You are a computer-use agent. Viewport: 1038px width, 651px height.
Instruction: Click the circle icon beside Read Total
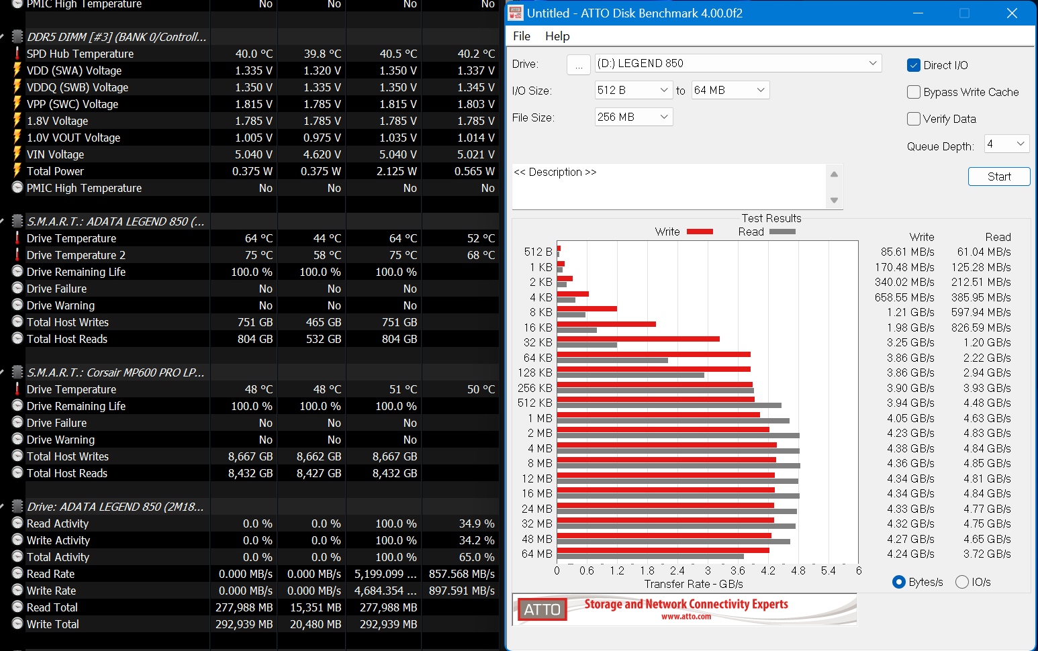[17, 607]
